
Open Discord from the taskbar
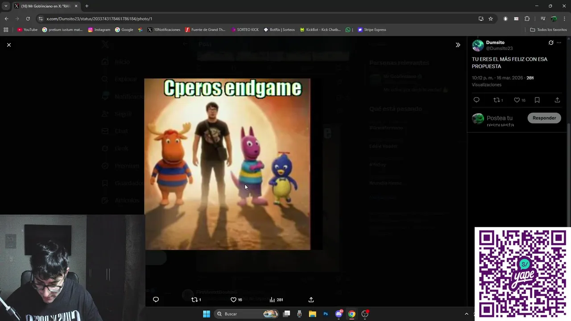(339, 314)
